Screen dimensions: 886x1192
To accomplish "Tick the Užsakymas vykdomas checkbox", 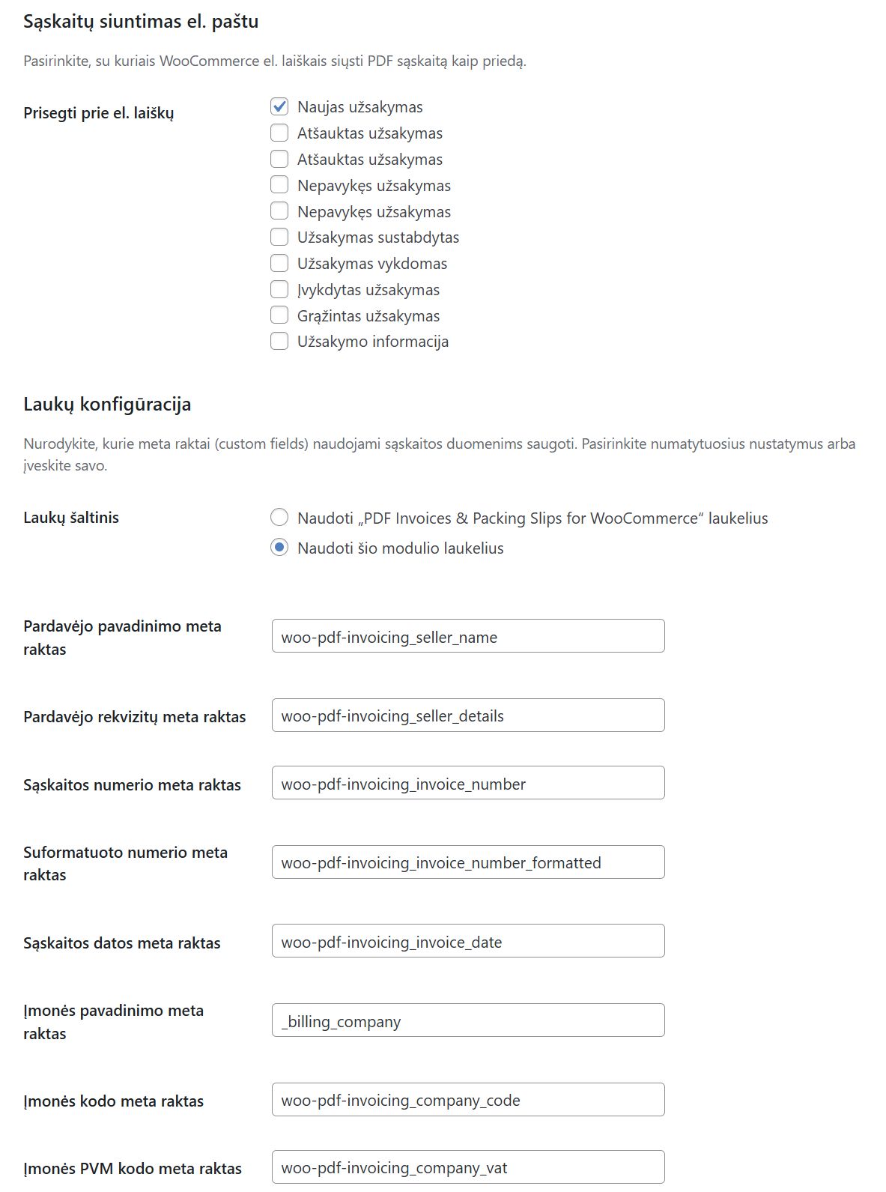I will (x=279, y=264).
